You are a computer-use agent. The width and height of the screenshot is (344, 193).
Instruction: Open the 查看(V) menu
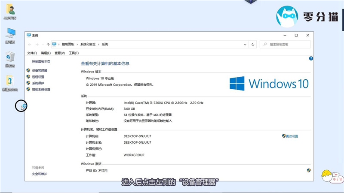pyautogui.click(x=60, y=53)
